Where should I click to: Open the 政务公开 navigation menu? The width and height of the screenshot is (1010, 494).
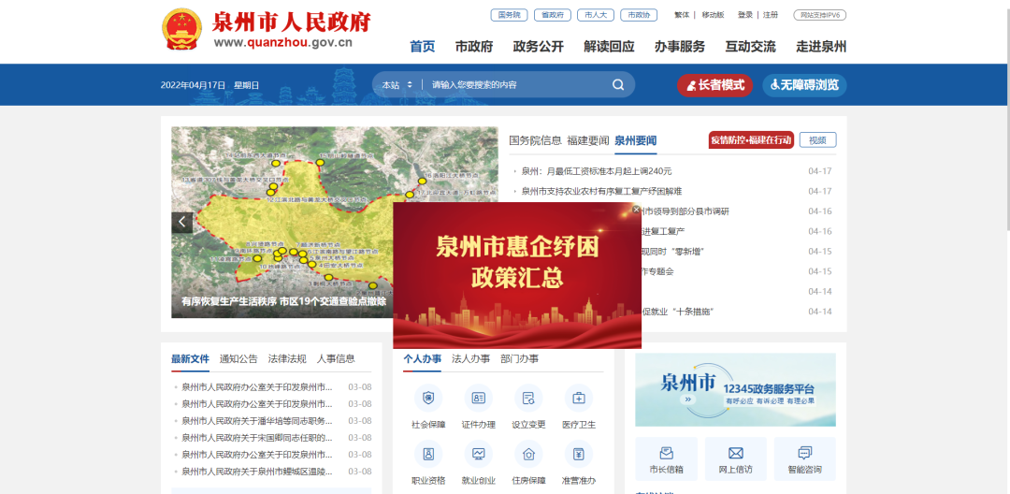(538, 47)
